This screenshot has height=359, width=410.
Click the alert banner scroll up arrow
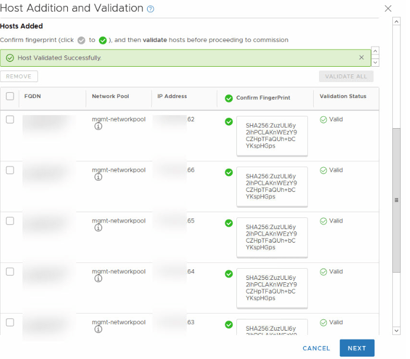pos(375,51)
